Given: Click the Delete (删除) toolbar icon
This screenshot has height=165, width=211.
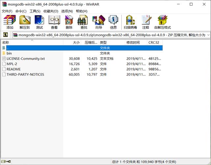Looking at the screenshot, I should pyautogui.click(x=69, y=20).
